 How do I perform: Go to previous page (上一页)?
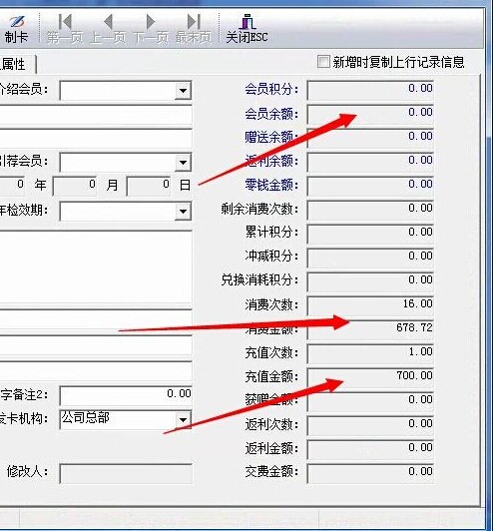tap(108, 29)
